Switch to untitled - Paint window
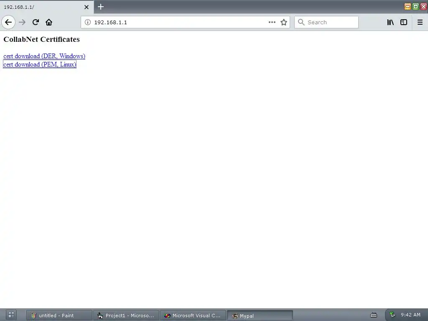Image resolution: width=428 pixels, height=321 pixels. [59, 315]
